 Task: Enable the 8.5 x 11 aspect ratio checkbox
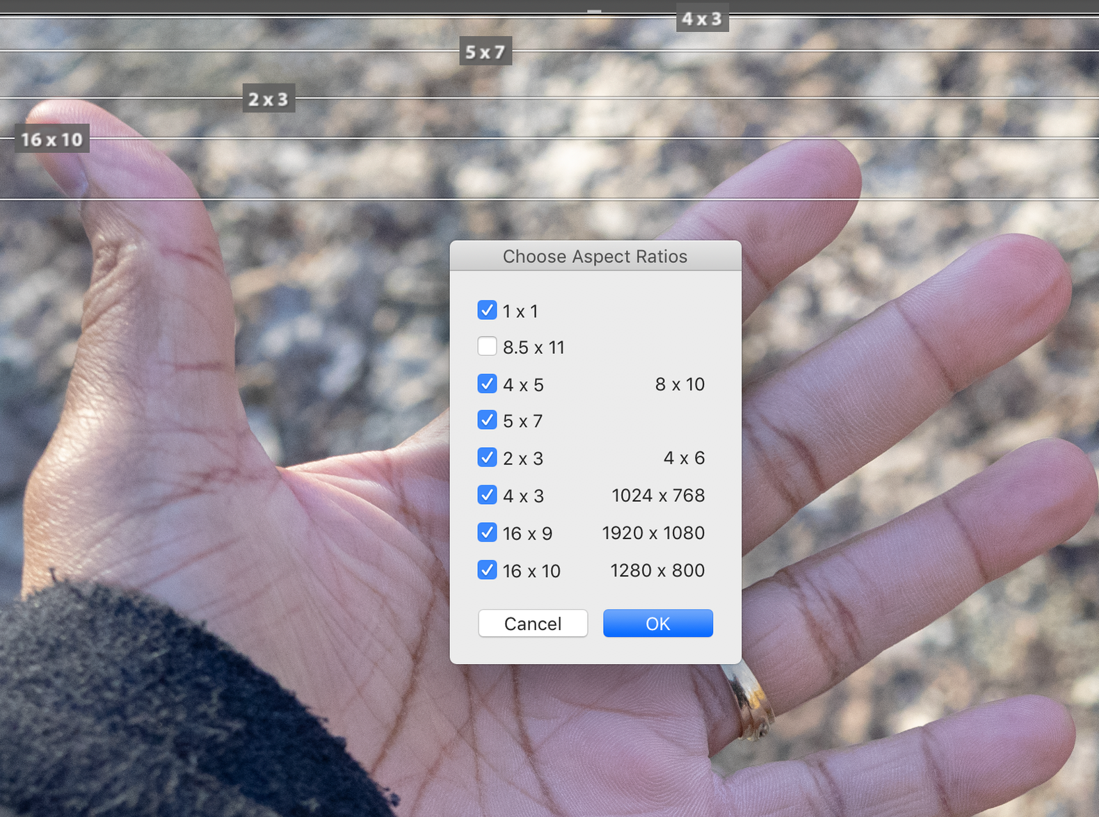(487, 346)
